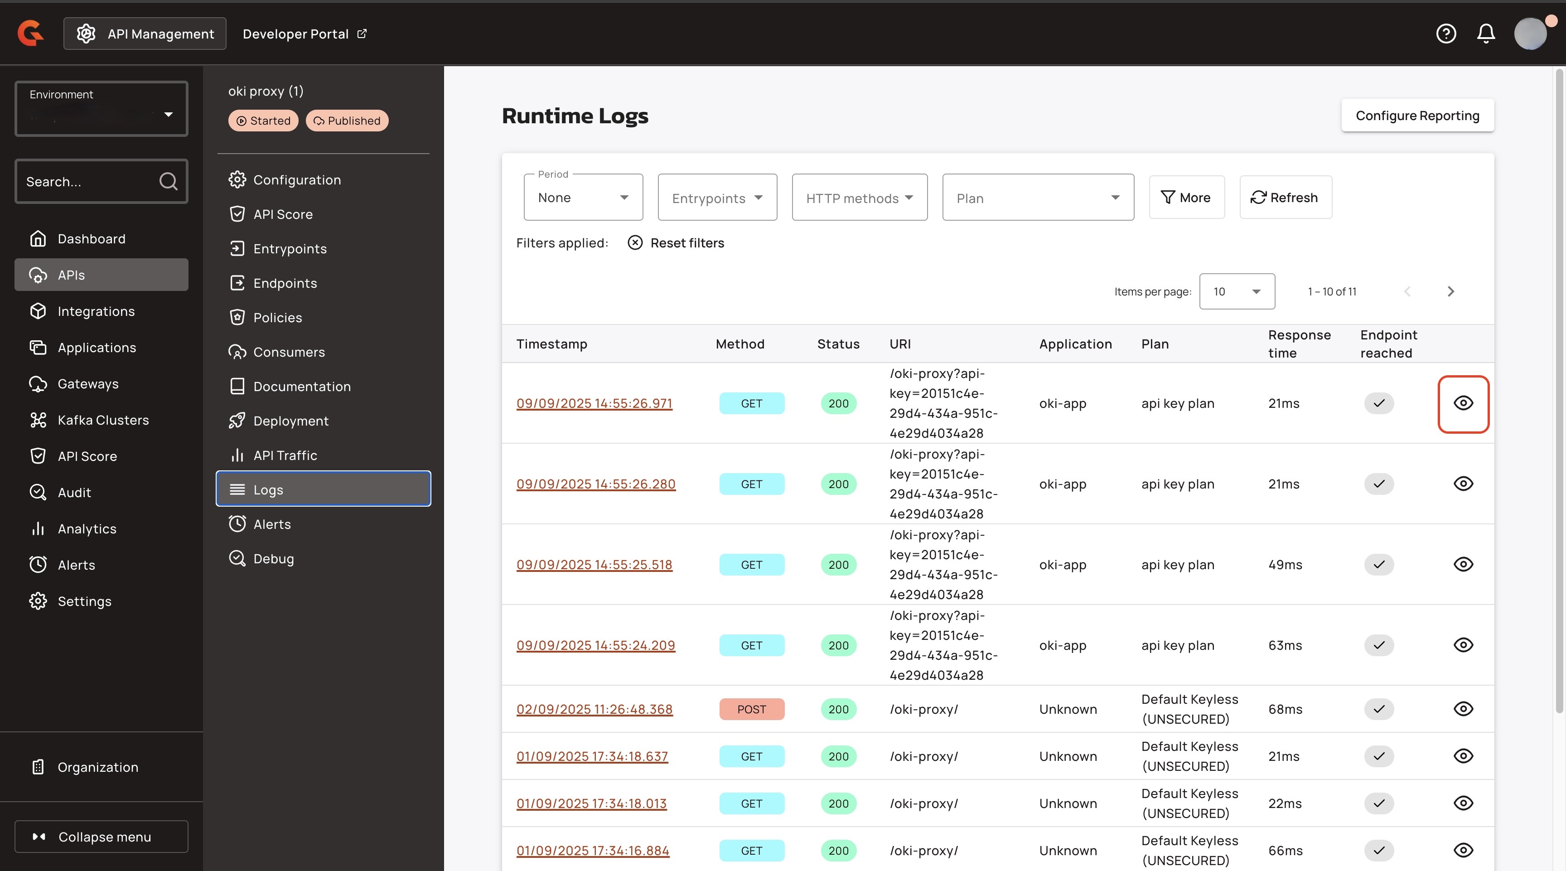Click the help question mark icon
Image resolution: width=1566 pixels, height=871 pixels.
(x=1445, y=34)
